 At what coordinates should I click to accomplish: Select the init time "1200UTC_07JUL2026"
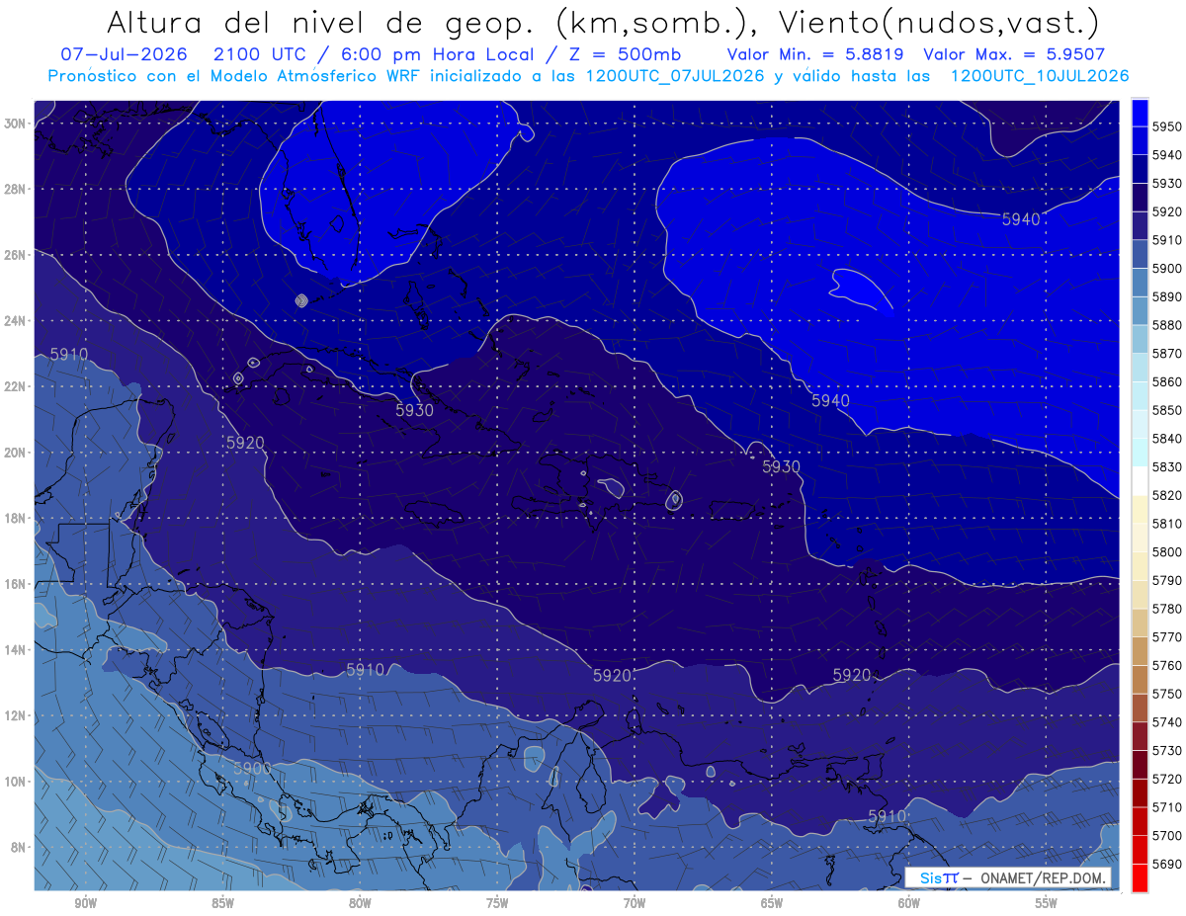675,76
